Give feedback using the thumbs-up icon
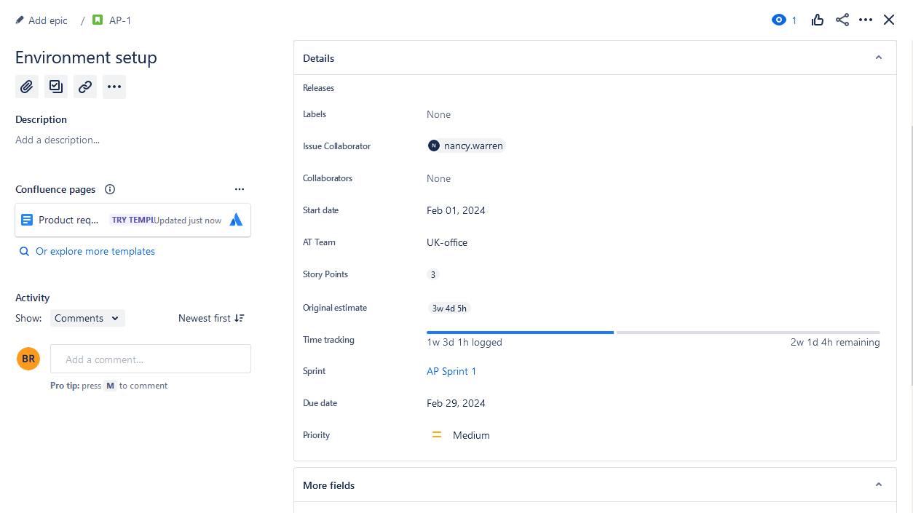 pyautogui.click(x=817, y=20)
